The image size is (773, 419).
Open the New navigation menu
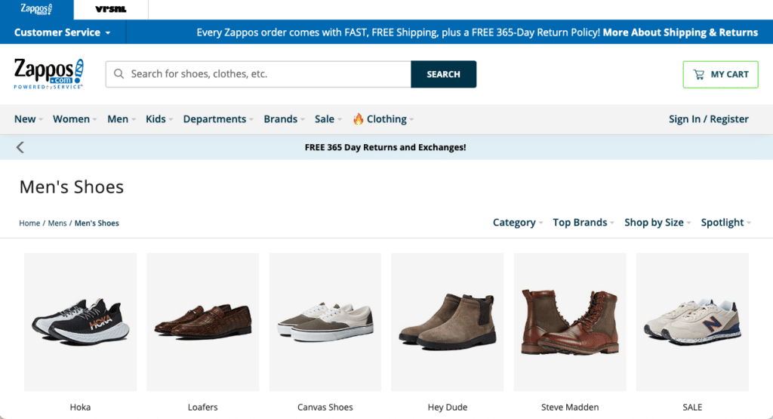pyautogui.click(x=29, y=119)
